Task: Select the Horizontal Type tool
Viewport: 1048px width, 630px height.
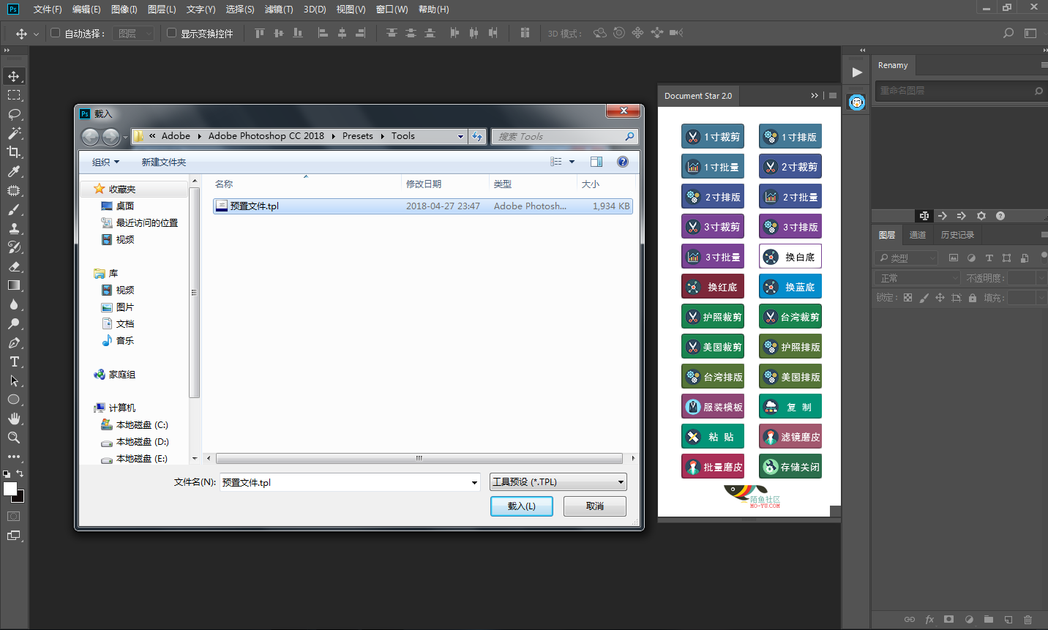Action: (14, 361)
